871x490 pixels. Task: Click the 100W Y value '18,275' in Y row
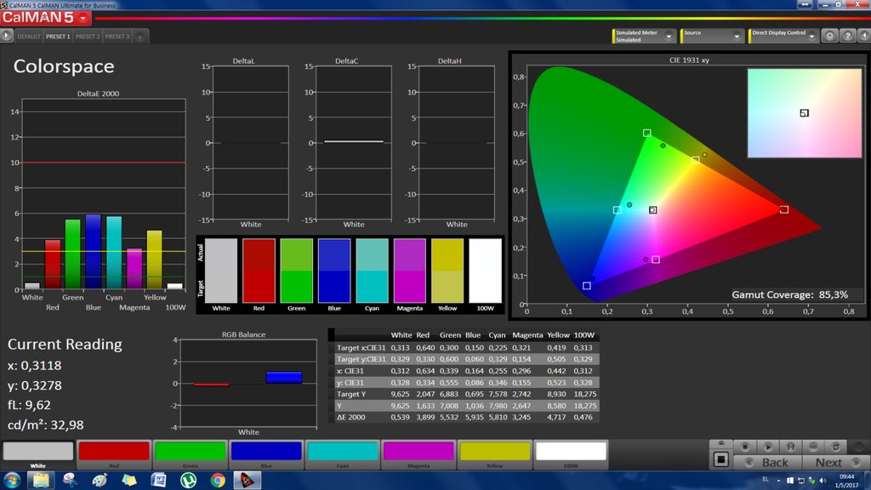(x=585, y=406)
